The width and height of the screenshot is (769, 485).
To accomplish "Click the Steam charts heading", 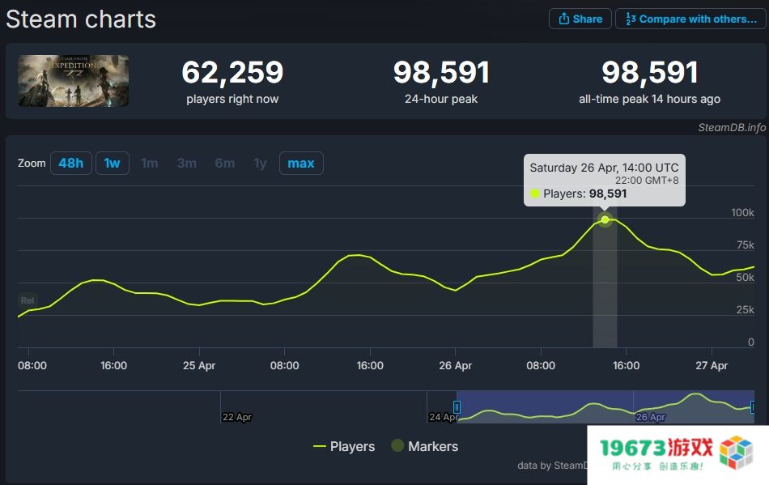I will 81,19.
